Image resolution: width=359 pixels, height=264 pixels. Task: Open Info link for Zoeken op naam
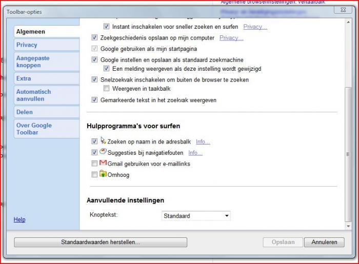203,141
